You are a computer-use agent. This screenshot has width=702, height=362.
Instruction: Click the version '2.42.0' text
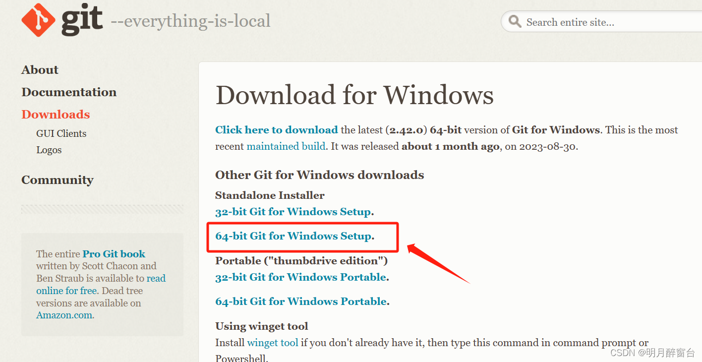[406, 130]
